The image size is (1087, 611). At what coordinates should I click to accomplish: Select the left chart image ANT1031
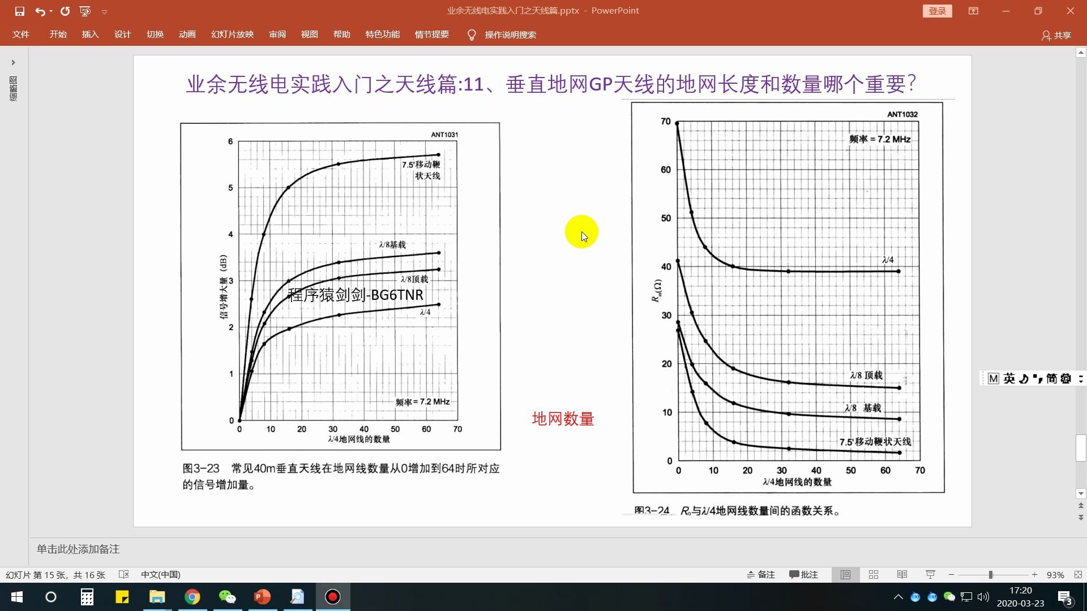tap(340, 286)
